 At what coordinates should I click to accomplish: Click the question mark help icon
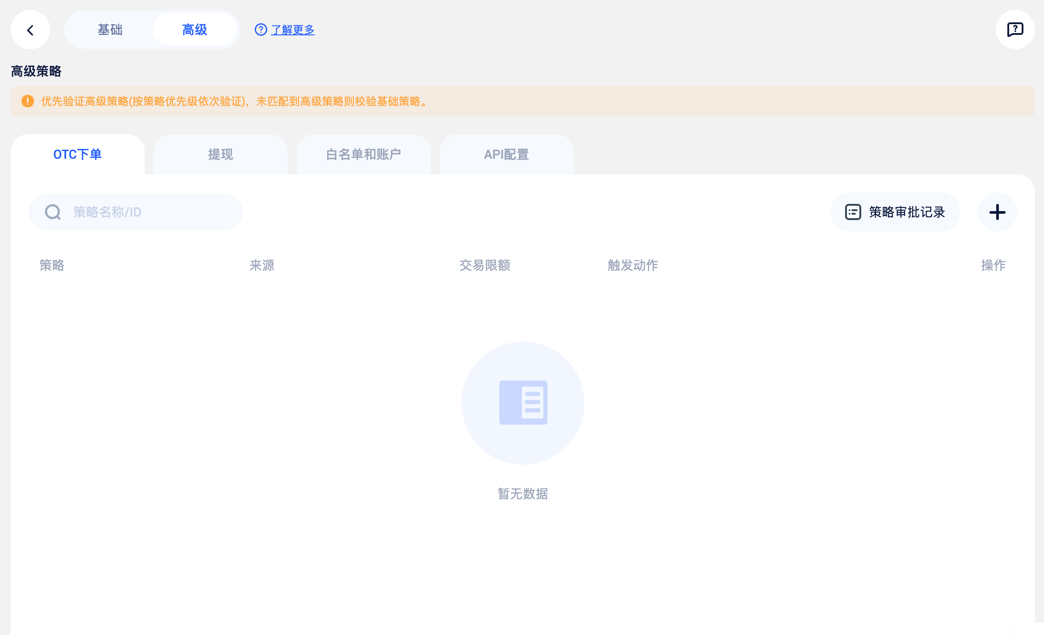tap(261, 30)
